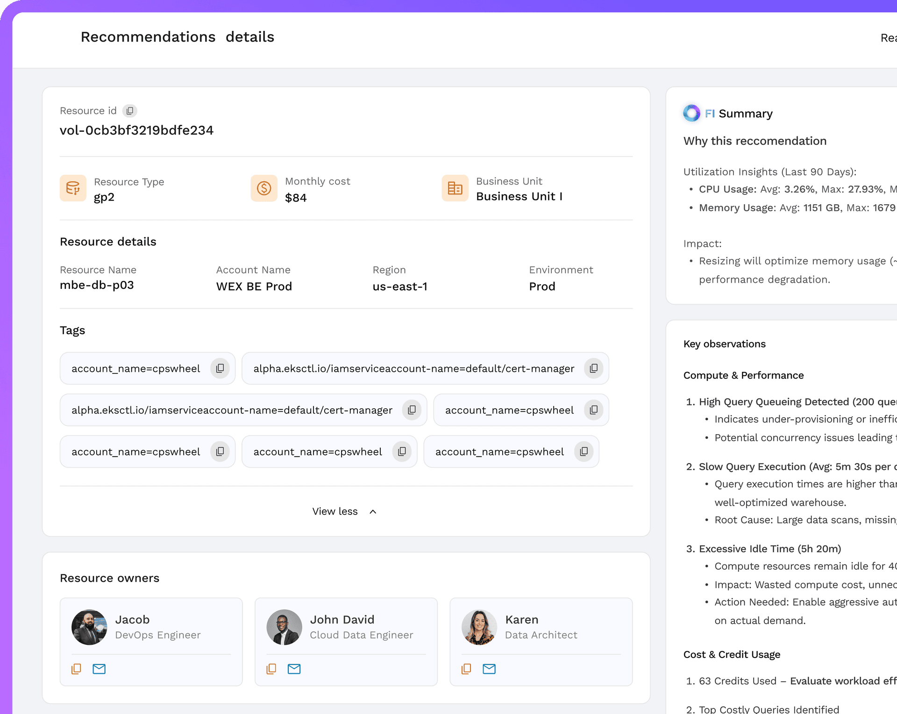897x714 pixels.
Task: Copy Karen's contact information
Action: click(x=466, y=669)
